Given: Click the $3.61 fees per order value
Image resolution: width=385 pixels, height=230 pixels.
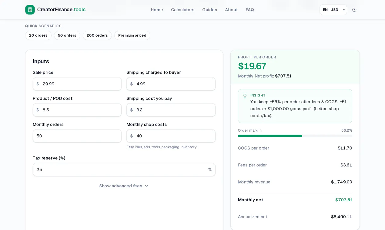Looking at the screenshot, I should [x=346, y=165].
